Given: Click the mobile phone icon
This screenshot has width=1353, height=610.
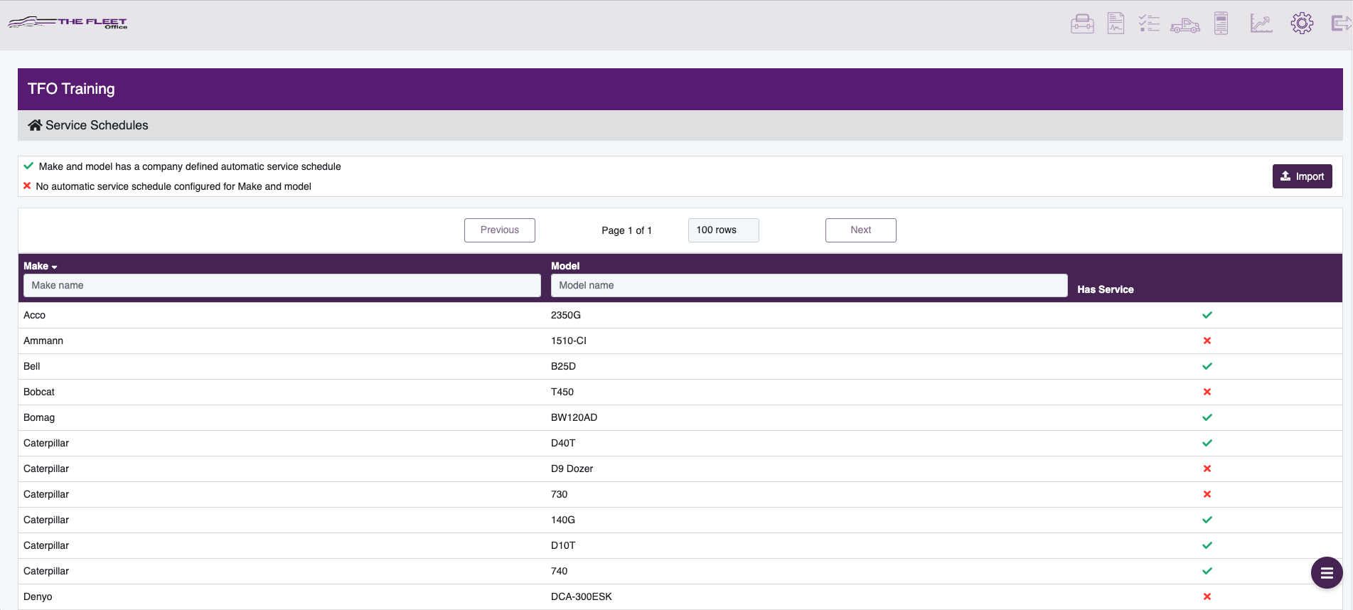Looking at the screenshot, I should point(1221,23).
